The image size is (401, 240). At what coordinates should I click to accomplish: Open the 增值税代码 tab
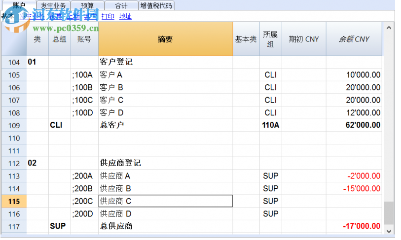[156, 5]
